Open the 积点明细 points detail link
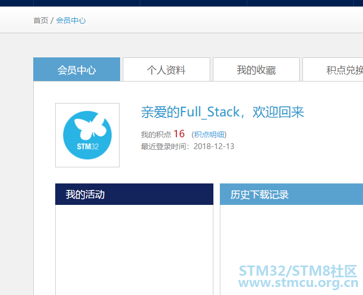The image size is (363, 295). 209,135
